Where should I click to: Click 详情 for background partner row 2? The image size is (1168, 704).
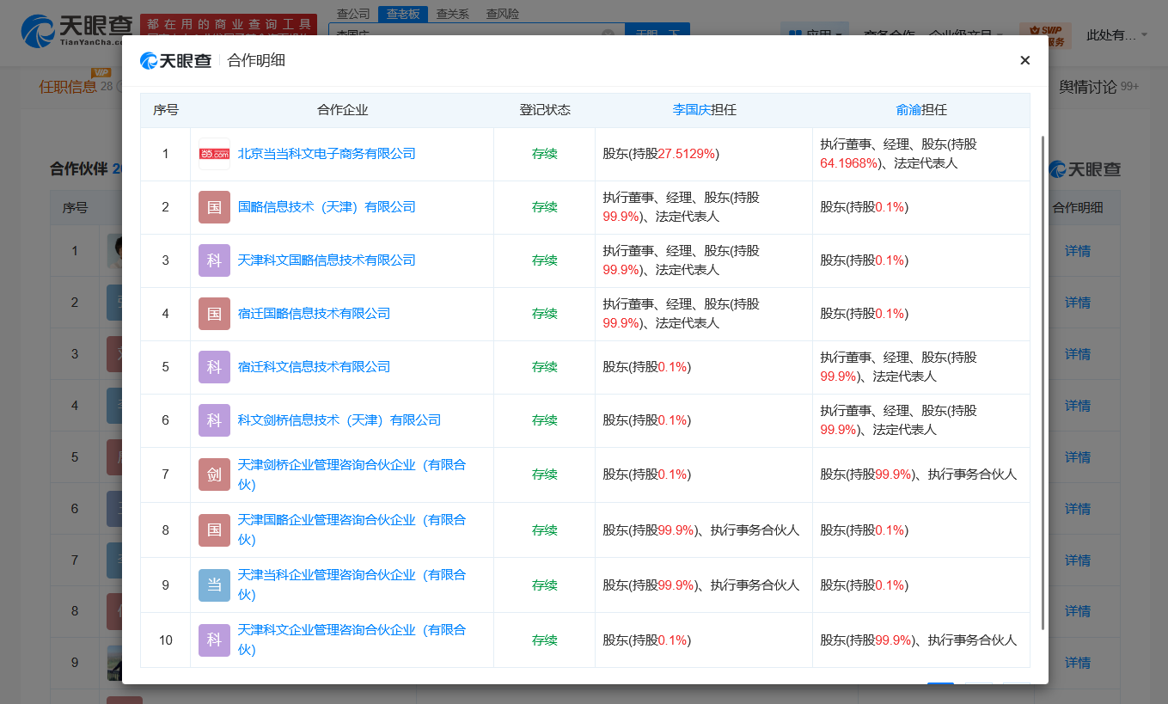(x=1078, y=303)
